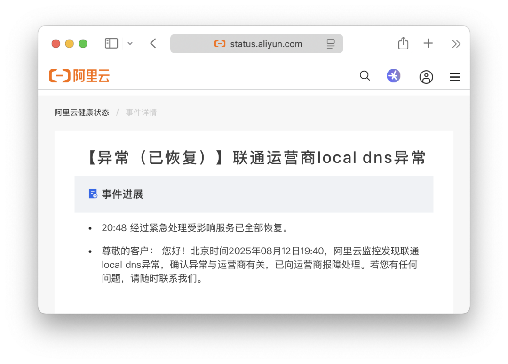Open the user account profile icon
This screenshot has height=364, width=508.
pos(426,77)
